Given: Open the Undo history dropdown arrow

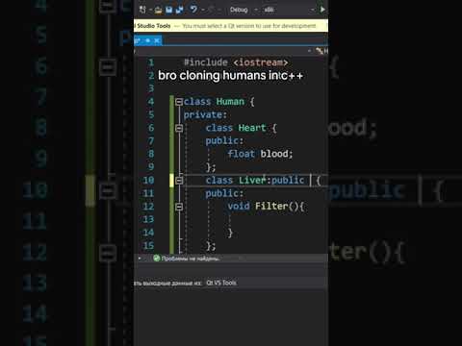Looking at the screenshot, I should 203,10.
